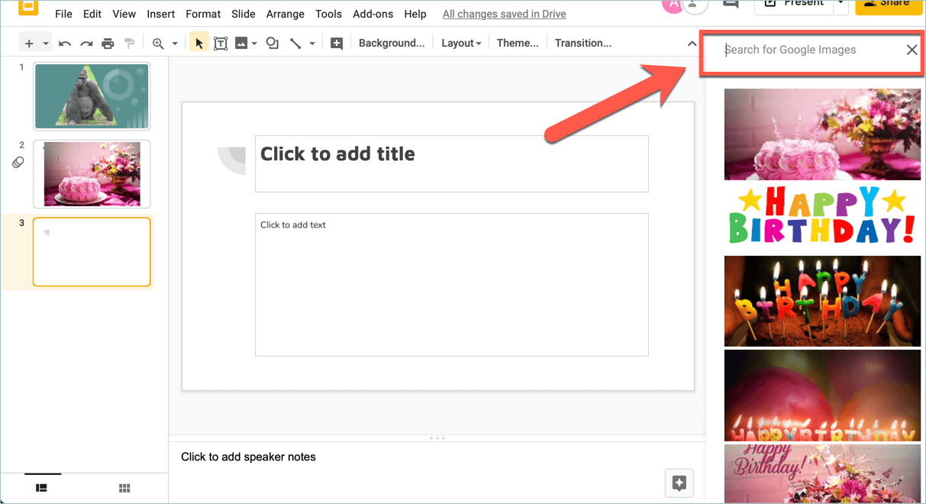Select the arrow Select tool
The image size is (926, 504).
coord(198,43)
